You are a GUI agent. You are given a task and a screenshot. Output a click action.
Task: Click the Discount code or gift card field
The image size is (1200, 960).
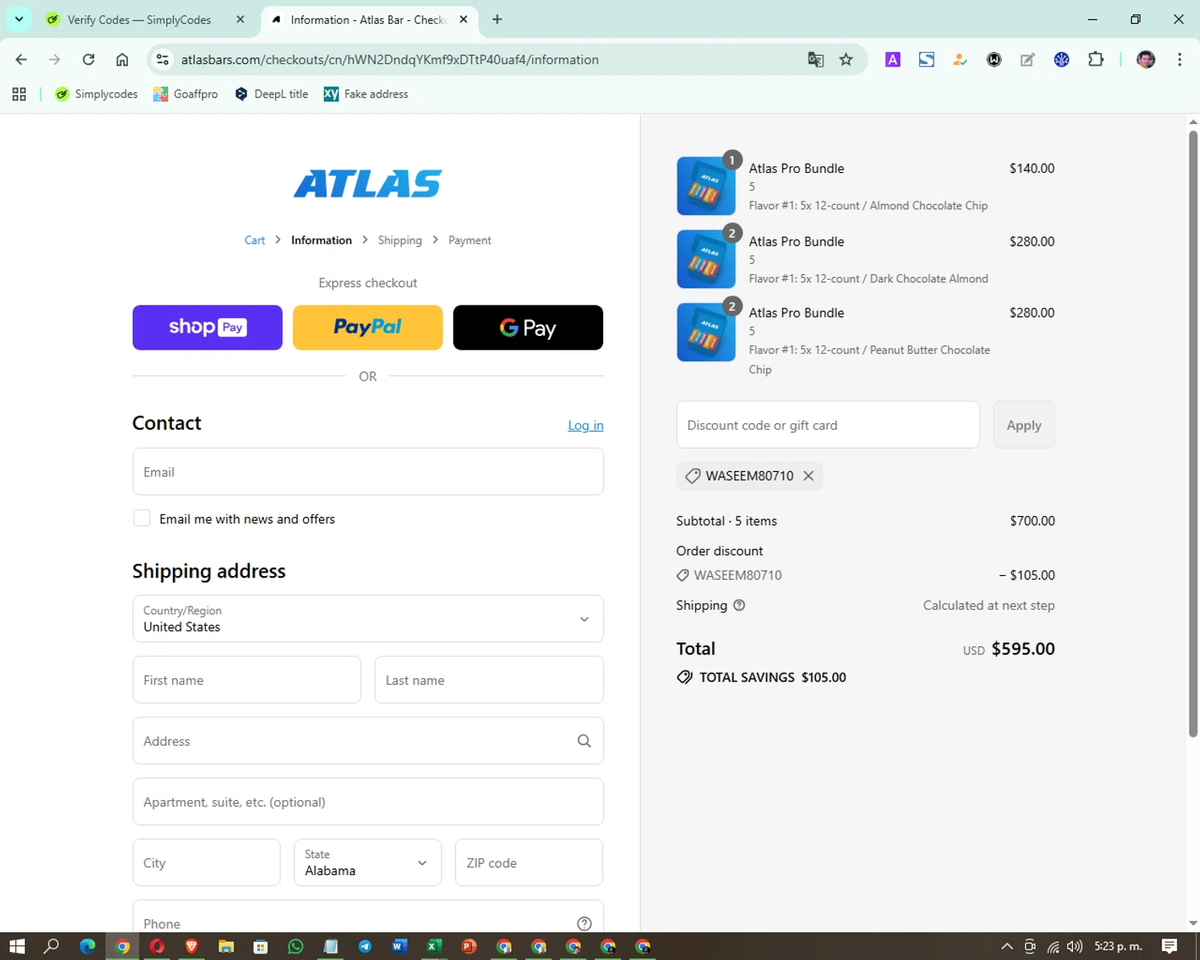pos(828,425)
